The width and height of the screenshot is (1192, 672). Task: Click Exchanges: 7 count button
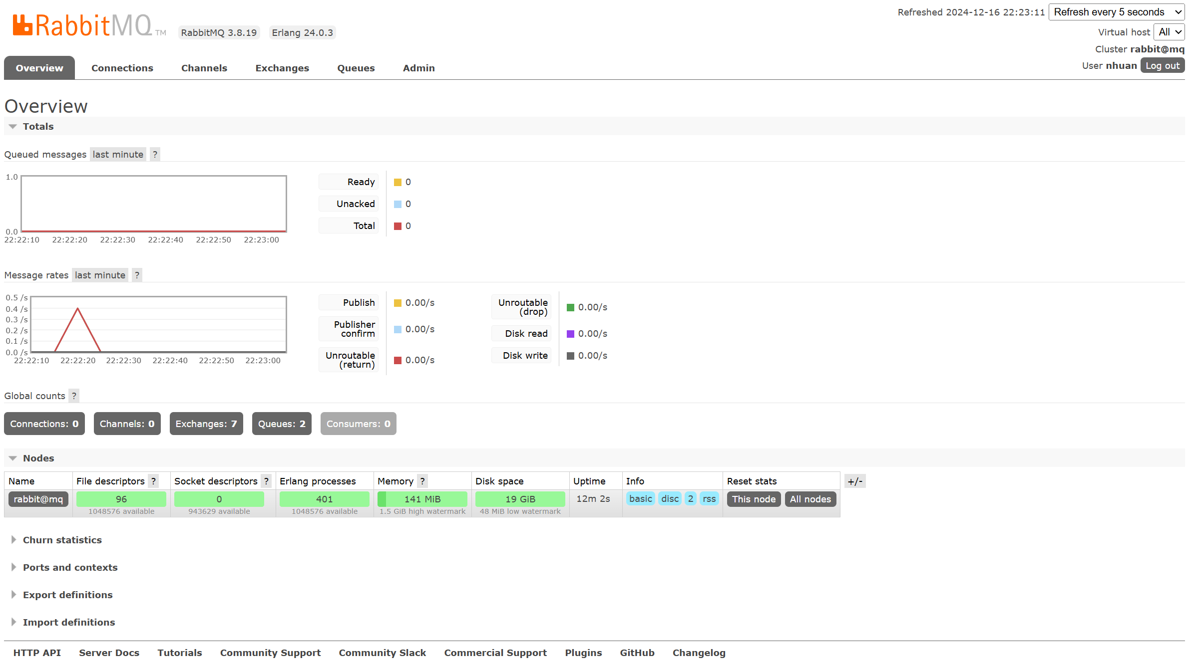coord(206,424)
